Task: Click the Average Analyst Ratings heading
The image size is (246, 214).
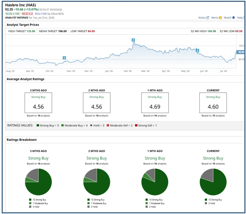Action: coord(25,79)
